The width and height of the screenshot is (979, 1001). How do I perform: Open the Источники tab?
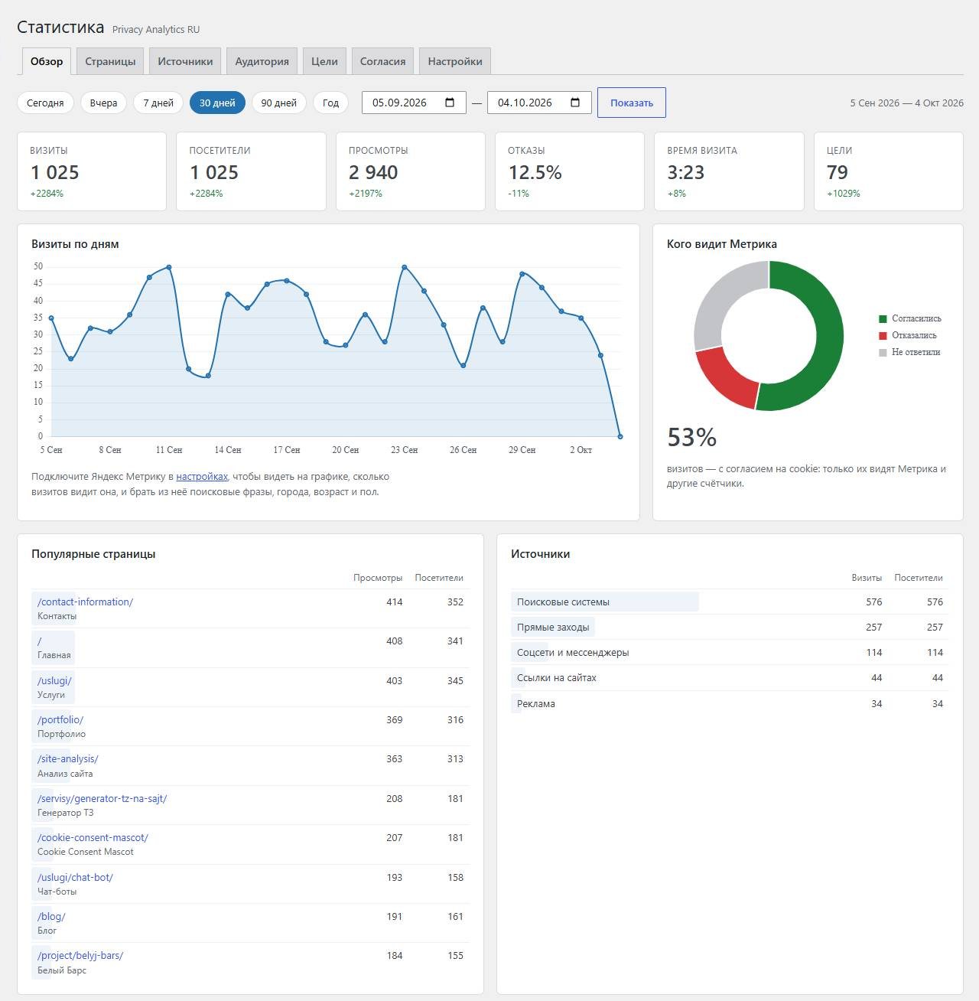click(185, 61)
